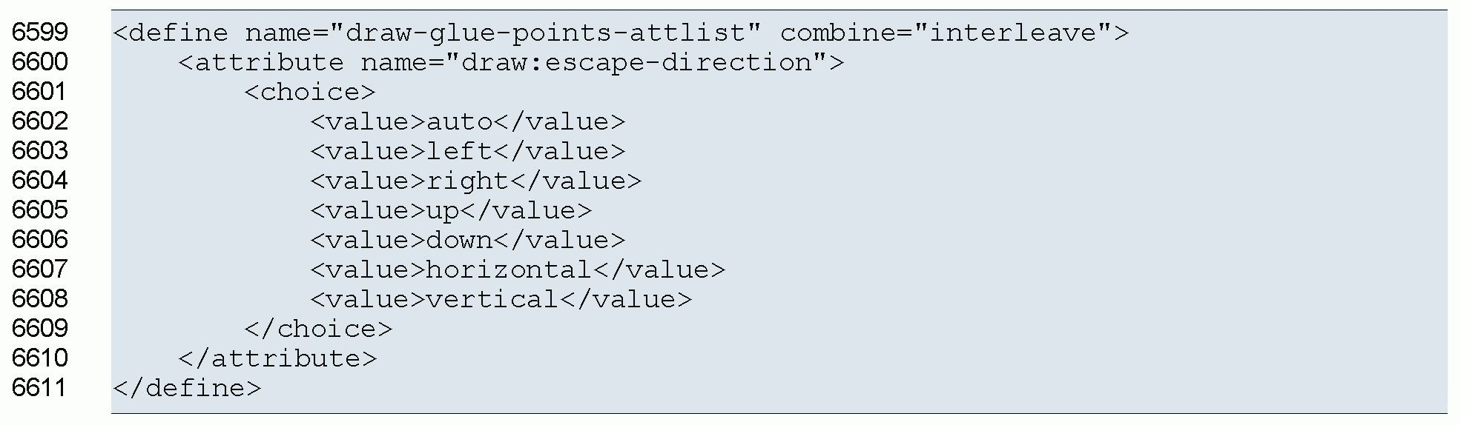The width and height of the screenshot is (1461, 425).
Task: Click line number 6600
Action: (x=40, y=62)
